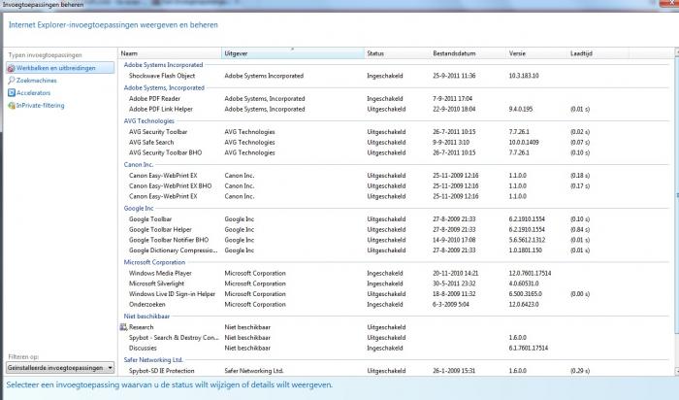This screenshot has width=679, height=400.
Task: Collapse the Microsoft Corporation group header
Action: coord(154,262)
